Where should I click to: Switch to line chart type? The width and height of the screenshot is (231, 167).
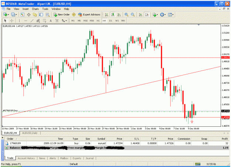tap(119, 14)
